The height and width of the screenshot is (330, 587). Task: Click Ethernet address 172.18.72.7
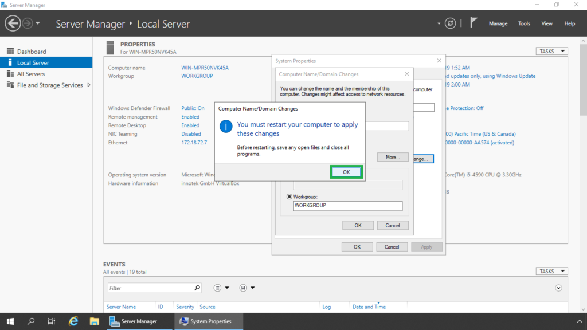click(194, 143)
